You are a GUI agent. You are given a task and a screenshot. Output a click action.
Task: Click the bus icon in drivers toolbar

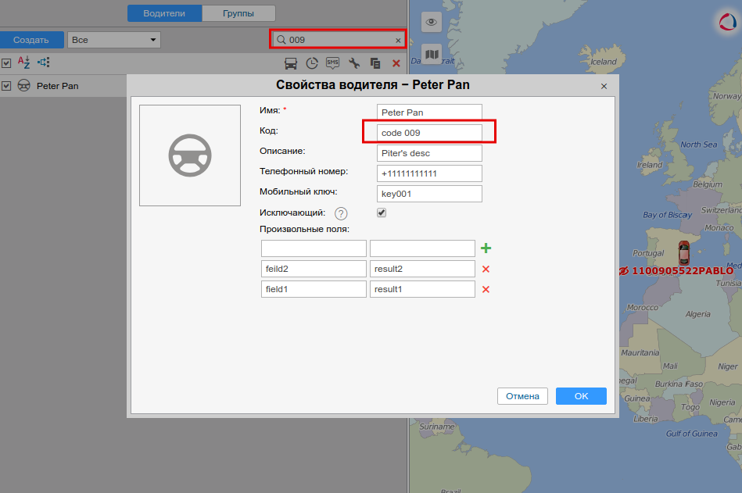click(x=290, y=63)
